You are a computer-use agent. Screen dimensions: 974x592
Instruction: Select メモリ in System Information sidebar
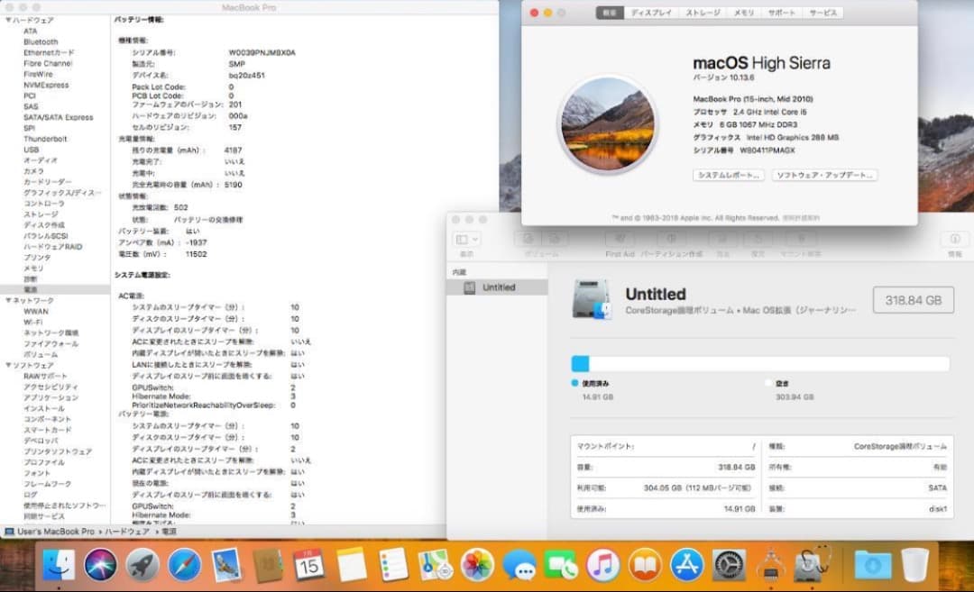coord(33,269)
